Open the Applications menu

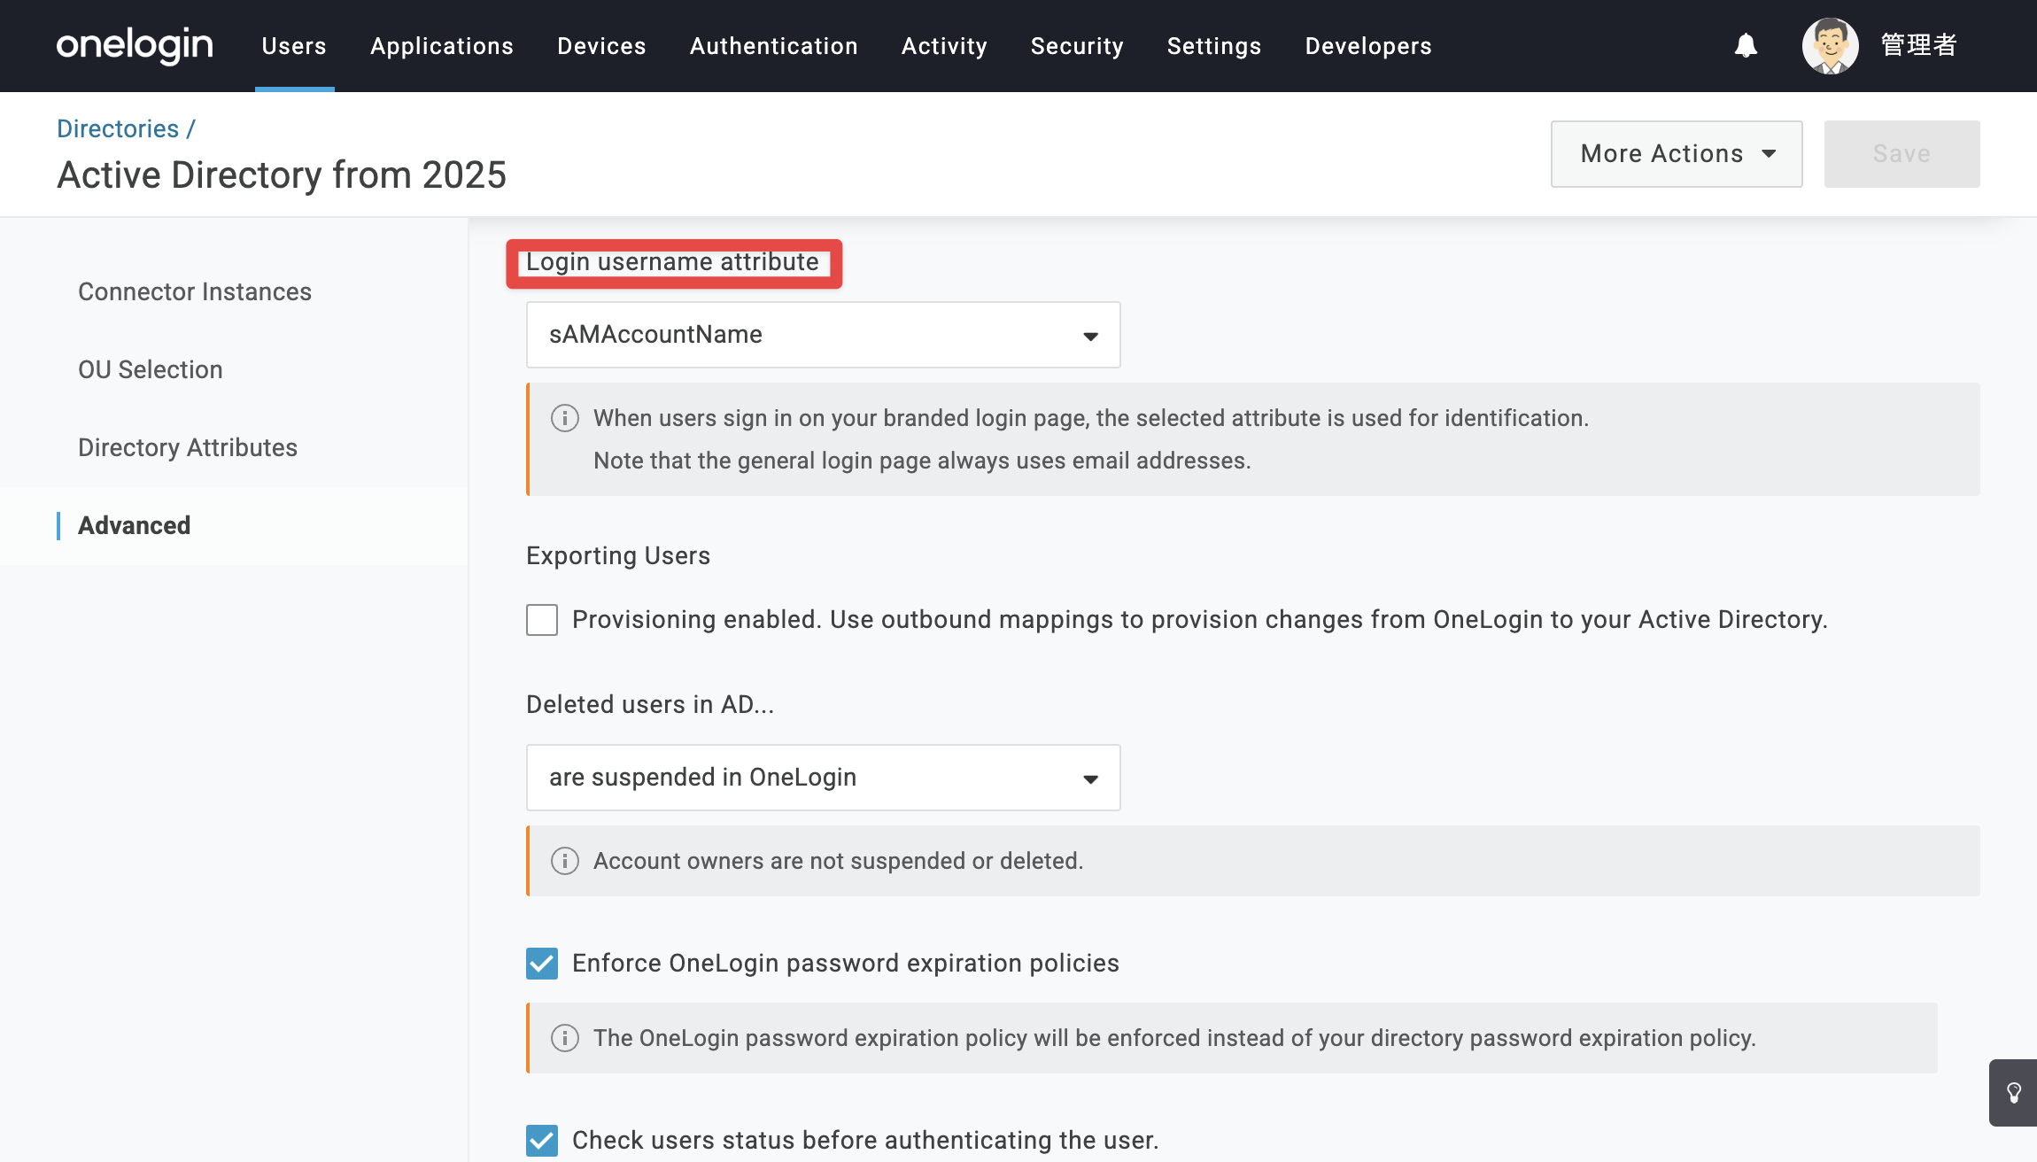[x=442, y=46]
